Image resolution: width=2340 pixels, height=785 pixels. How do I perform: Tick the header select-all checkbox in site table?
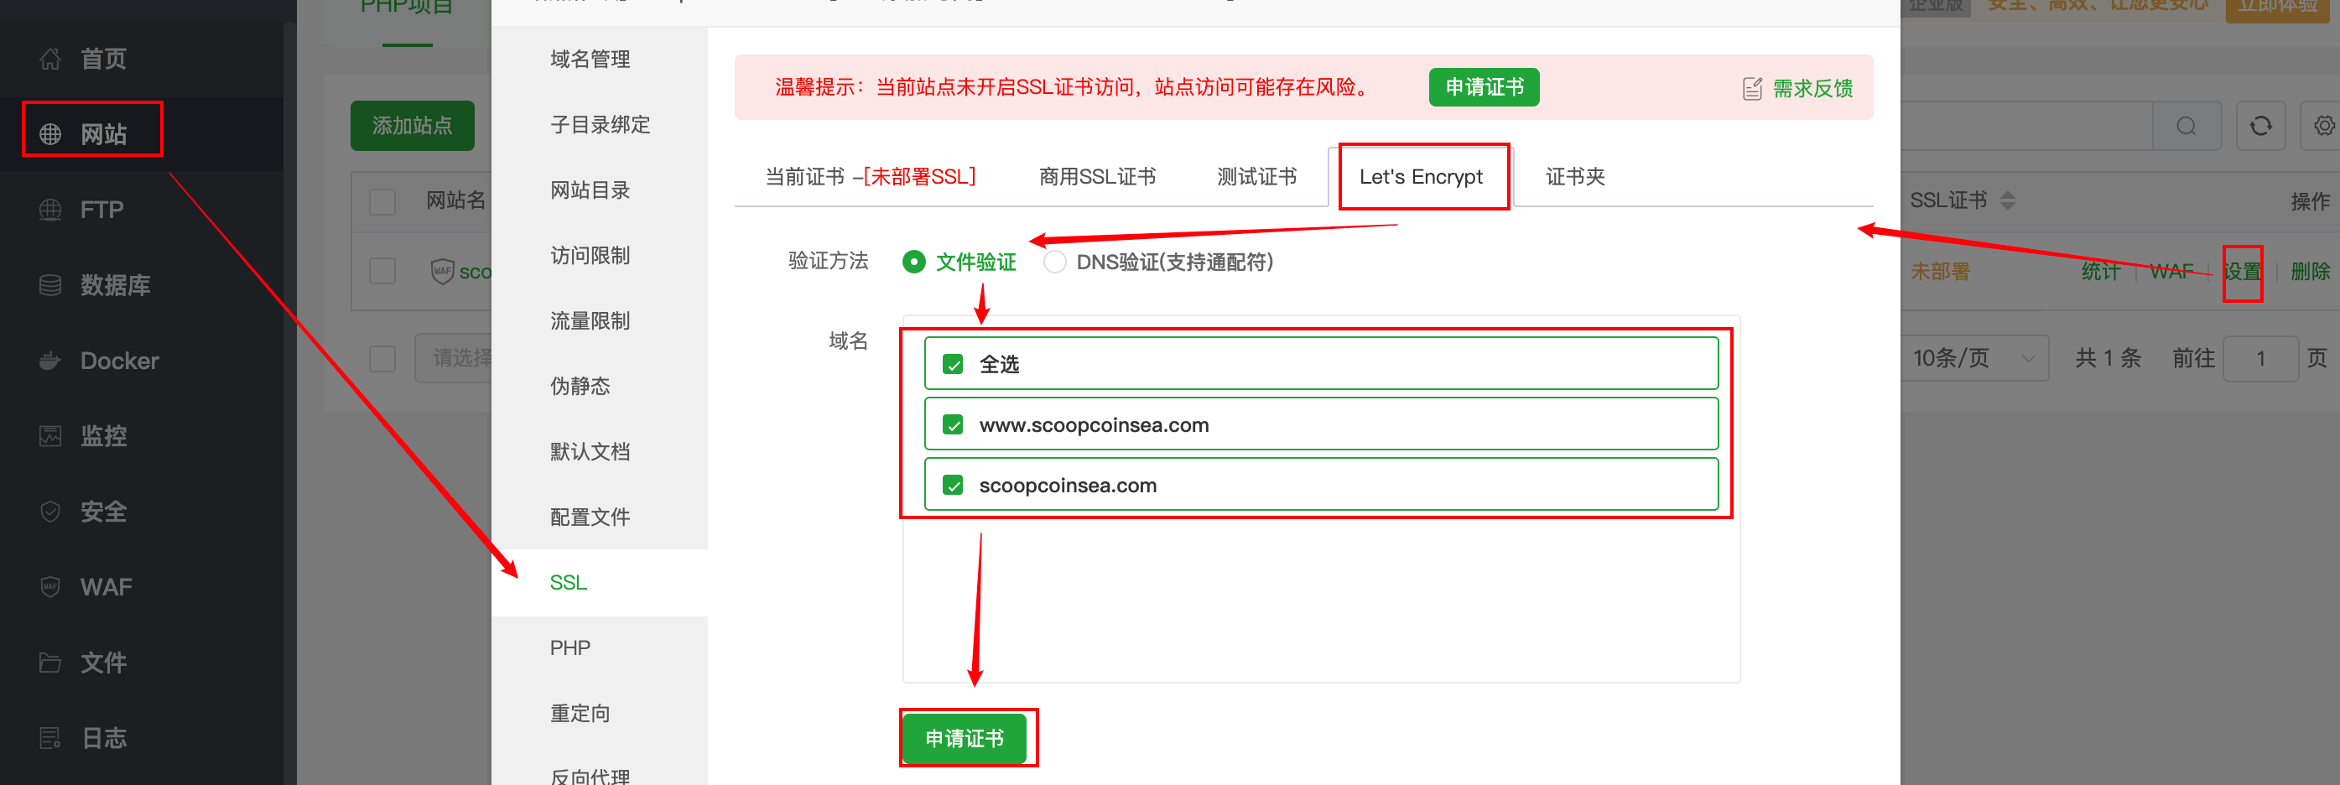[382, 200]
